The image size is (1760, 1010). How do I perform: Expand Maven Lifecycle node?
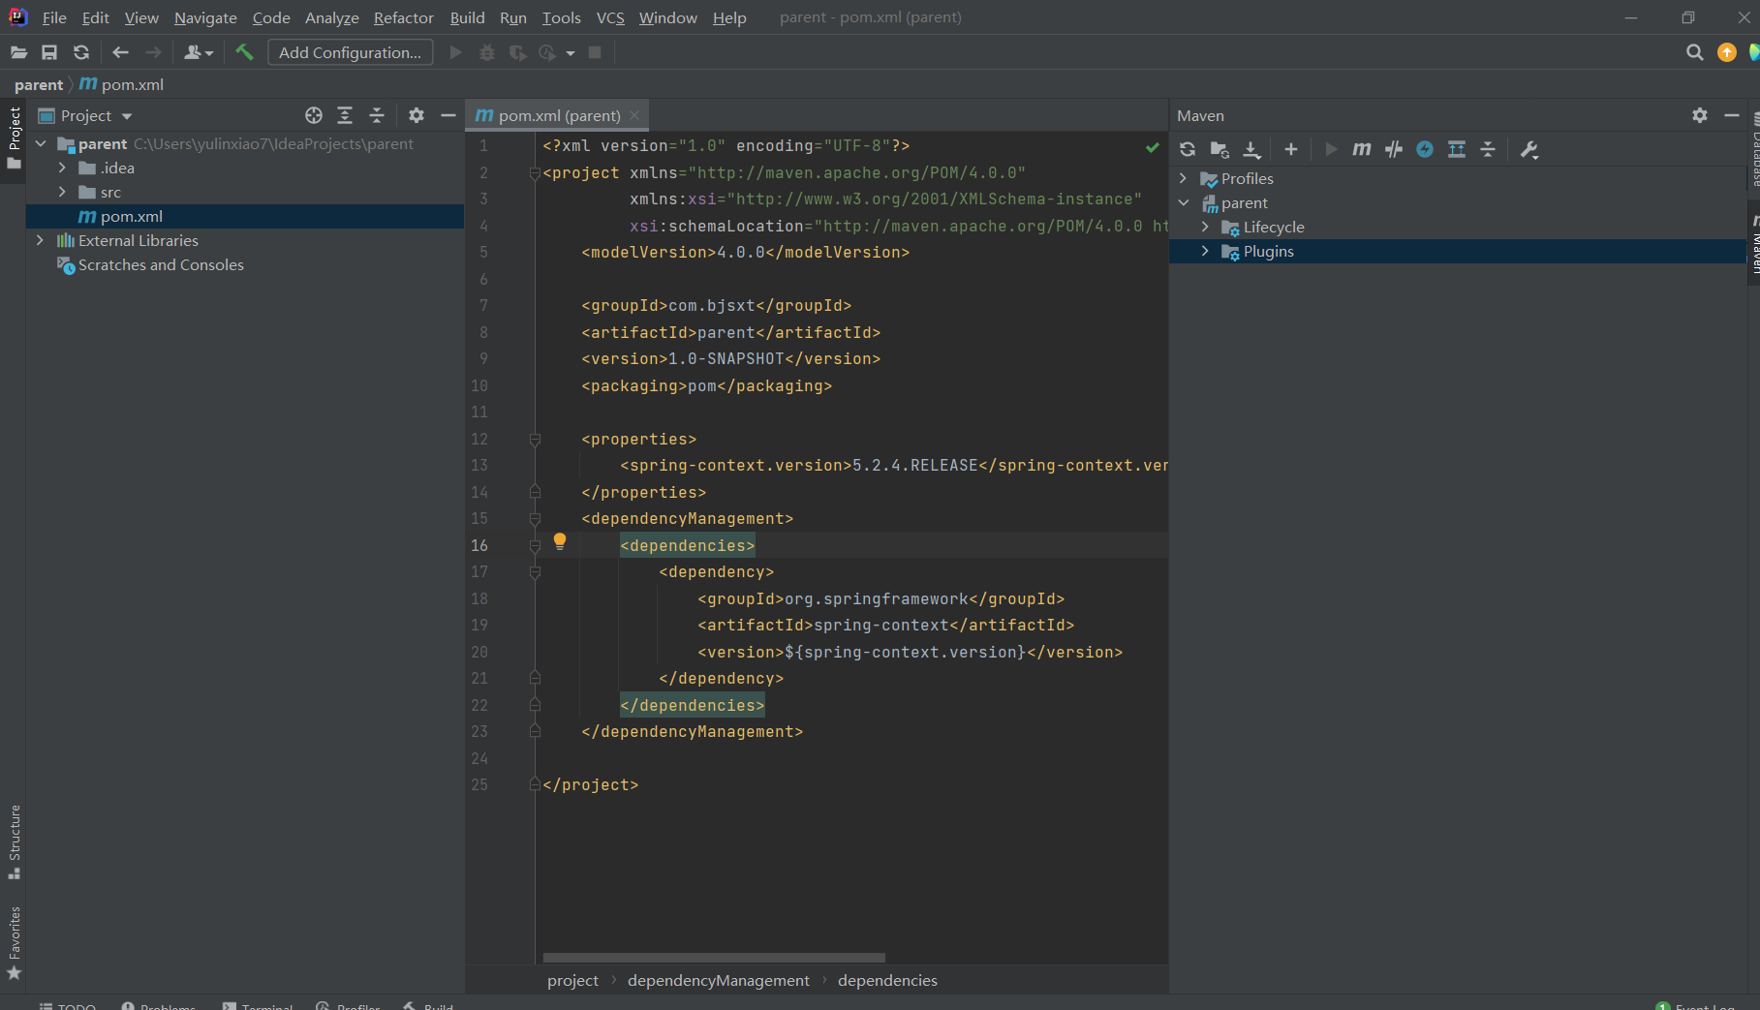[x=1205, y=227]
